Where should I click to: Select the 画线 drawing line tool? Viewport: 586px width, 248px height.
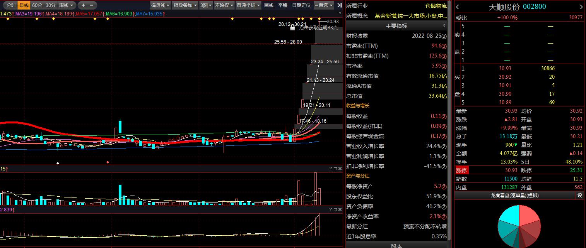point(269,5)
